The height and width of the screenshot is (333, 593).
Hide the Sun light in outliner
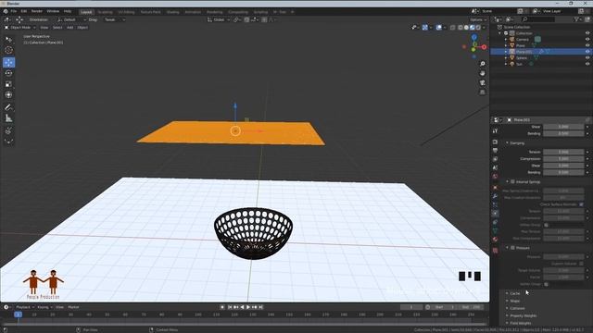[587, 64]
